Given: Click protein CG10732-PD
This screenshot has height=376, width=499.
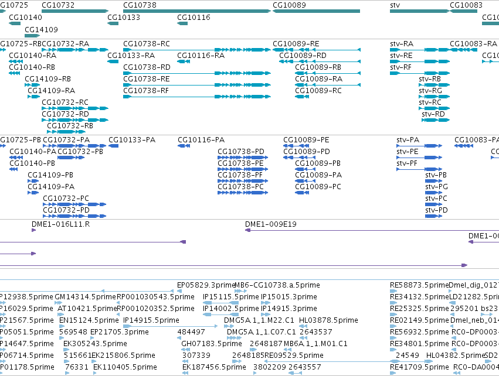Looking at the screenshot, I should (66, 210).
